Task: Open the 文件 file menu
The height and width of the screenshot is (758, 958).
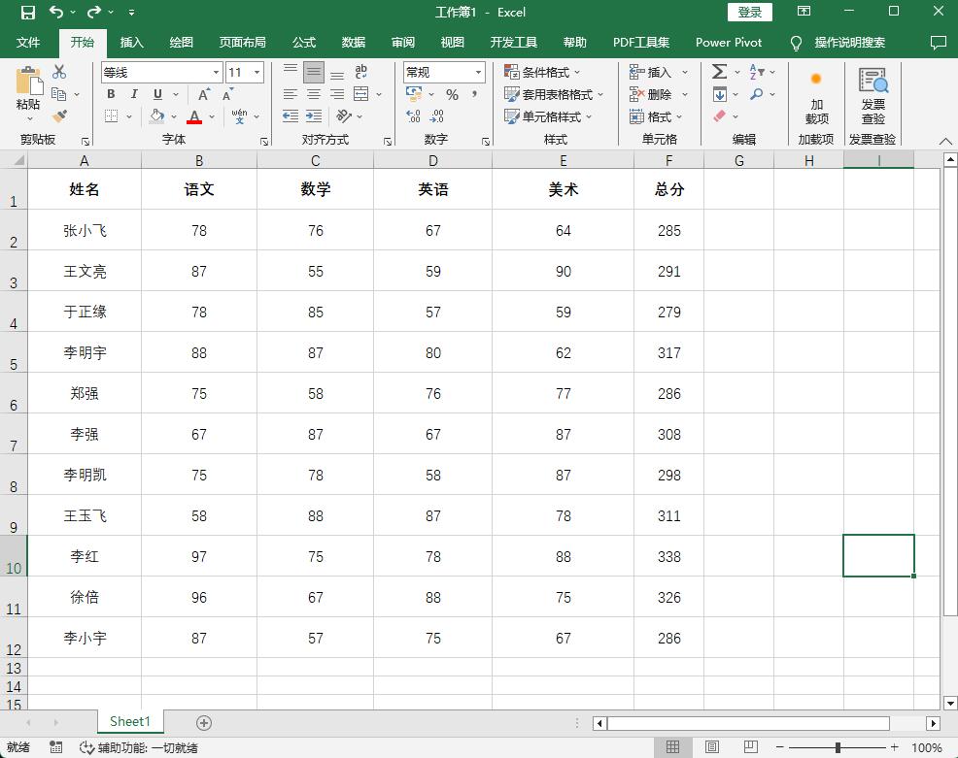Action: point(28,42)
